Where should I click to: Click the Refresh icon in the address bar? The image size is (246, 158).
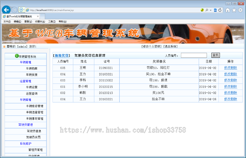[220, 10]
